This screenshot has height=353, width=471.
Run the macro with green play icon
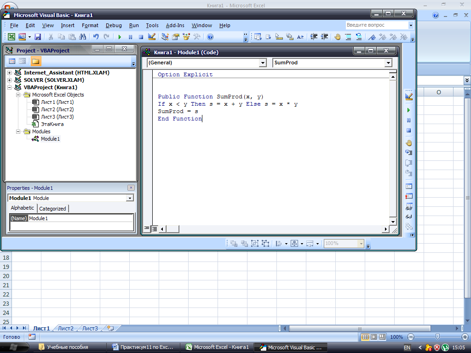click(x=120, y=37)
